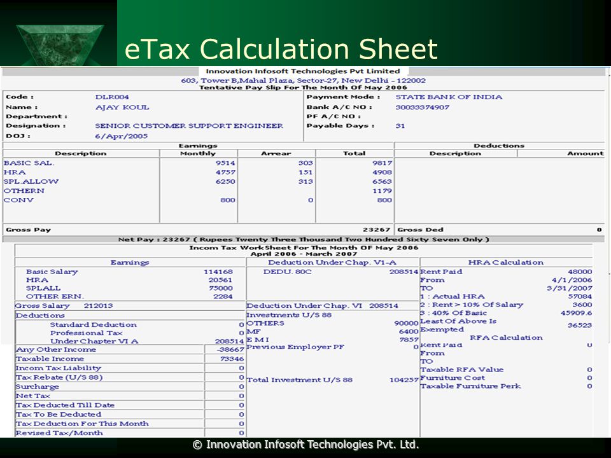
Task: Click the address line 603, Tower B, Mahal Plaza
Action: pyautogui.click(x=303, y=81)
